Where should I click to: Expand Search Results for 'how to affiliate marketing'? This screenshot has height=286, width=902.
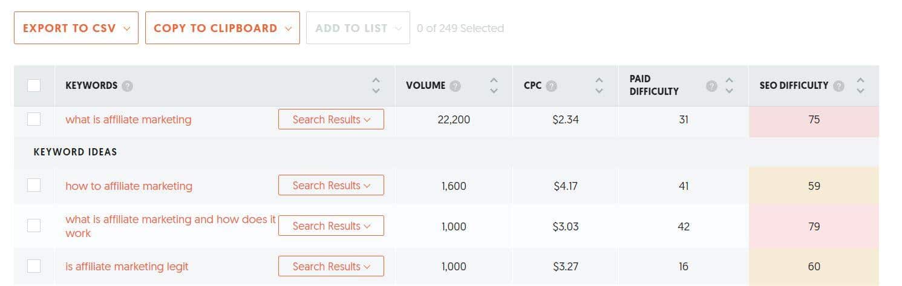click(331, 185)
